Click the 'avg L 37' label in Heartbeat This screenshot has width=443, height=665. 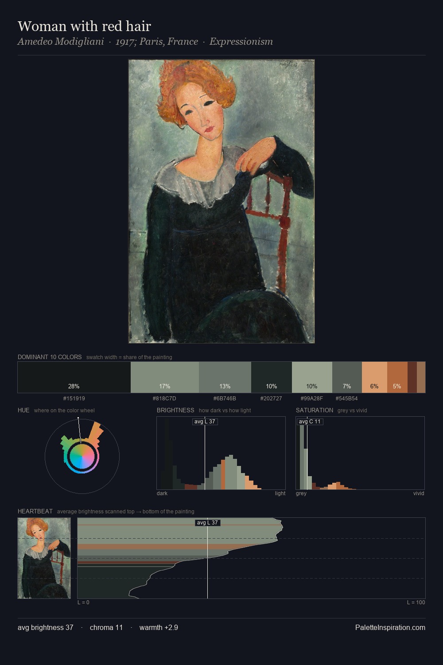pos(208,523)
